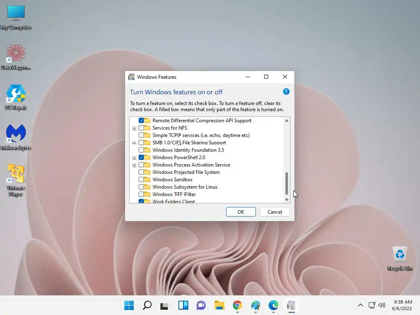Screen dimensions: 420x315
Task: Uncheck Windows PowerShell 2.0
Action: [x=141, y=157]
